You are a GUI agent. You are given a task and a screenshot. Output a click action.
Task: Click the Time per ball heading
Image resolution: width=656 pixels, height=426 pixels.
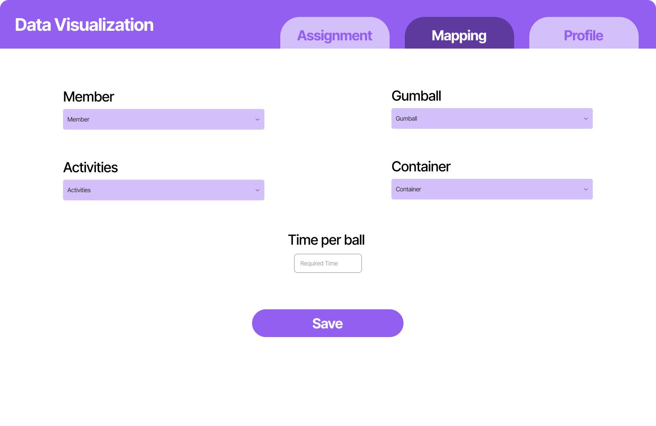coord(327,240)
